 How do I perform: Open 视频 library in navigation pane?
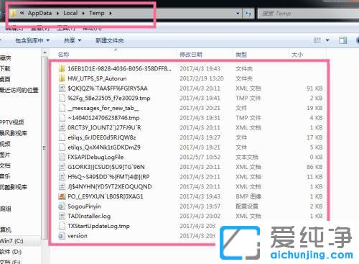(x=5, y=144)
